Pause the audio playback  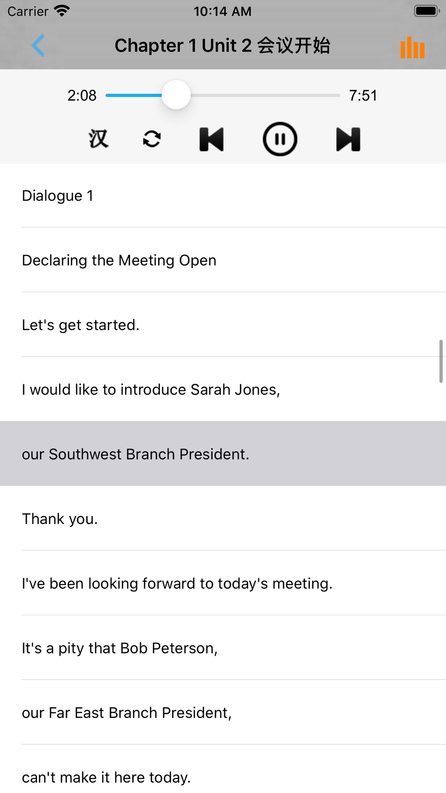pos(280,139)
